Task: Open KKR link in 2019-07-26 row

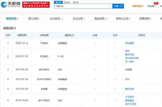Action: click(127, 79)
